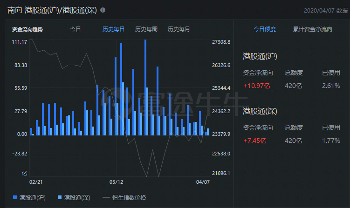The image size is (350, 208).
Task: Click the 1.77% used quota value
Action: click(331, 141)
